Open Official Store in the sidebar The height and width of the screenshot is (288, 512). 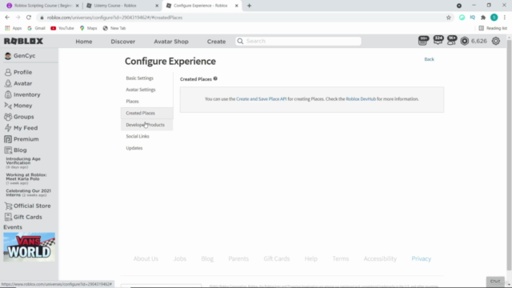(x=27, y=206)
